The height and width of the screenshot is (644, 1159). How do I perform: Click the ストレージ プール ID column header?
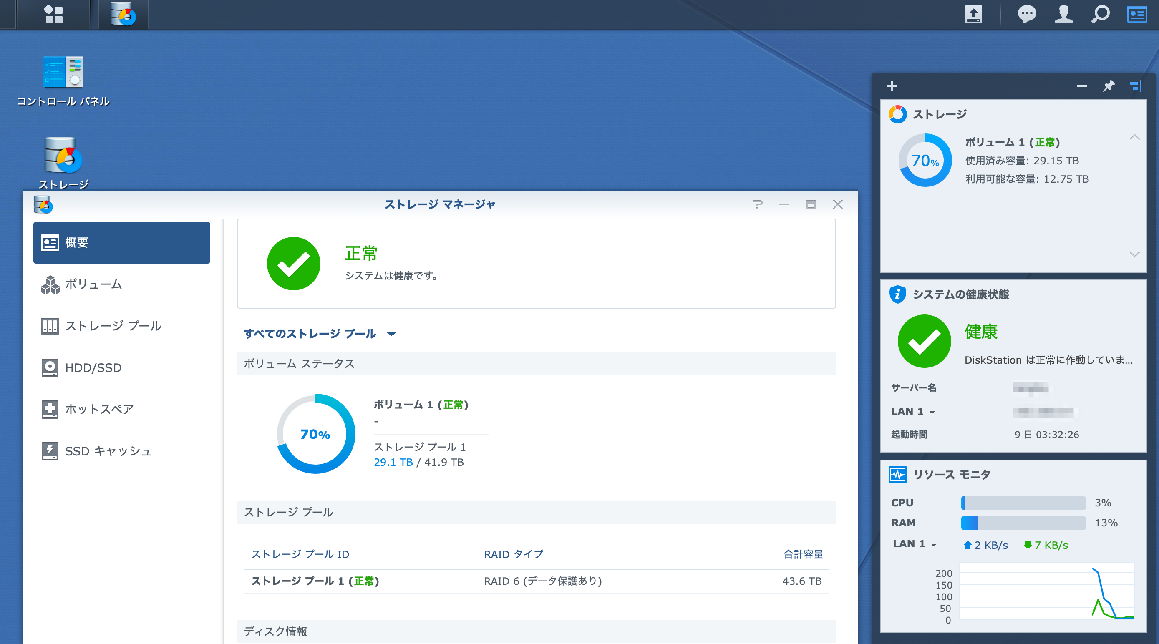click(300, 554)
